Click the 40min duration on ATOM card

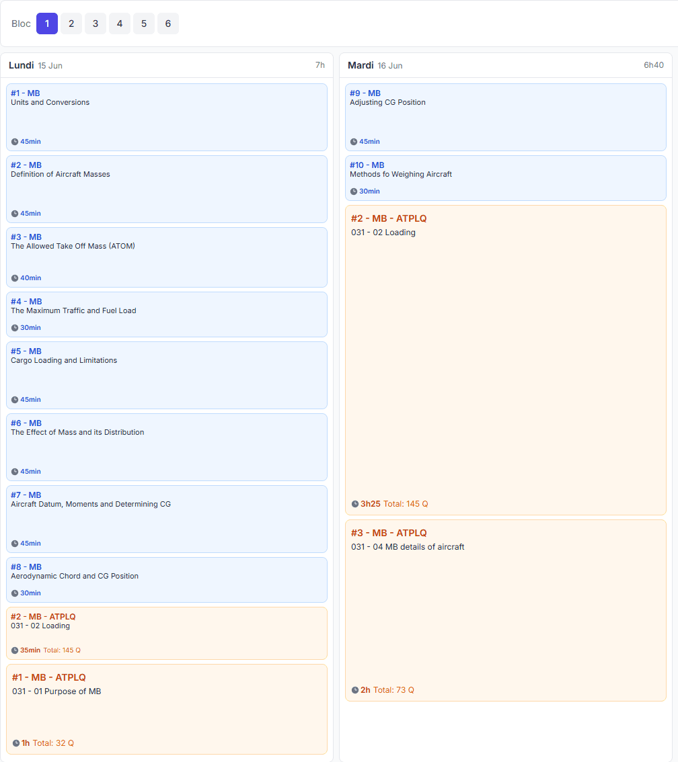pos(31,278)
